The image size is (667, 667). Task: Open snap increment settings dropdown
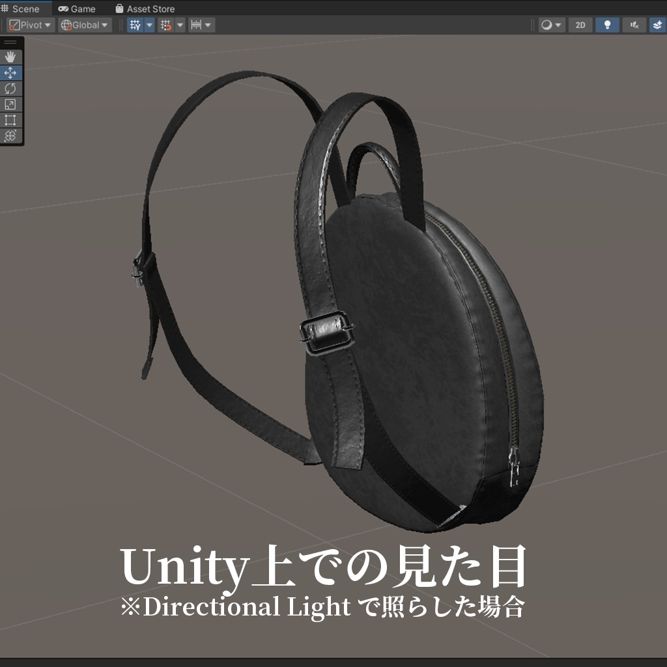201,25
